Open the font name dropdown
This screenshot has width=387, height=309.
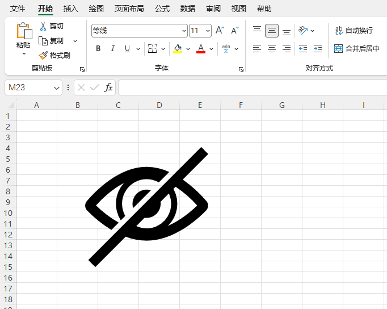click(184, 31)
